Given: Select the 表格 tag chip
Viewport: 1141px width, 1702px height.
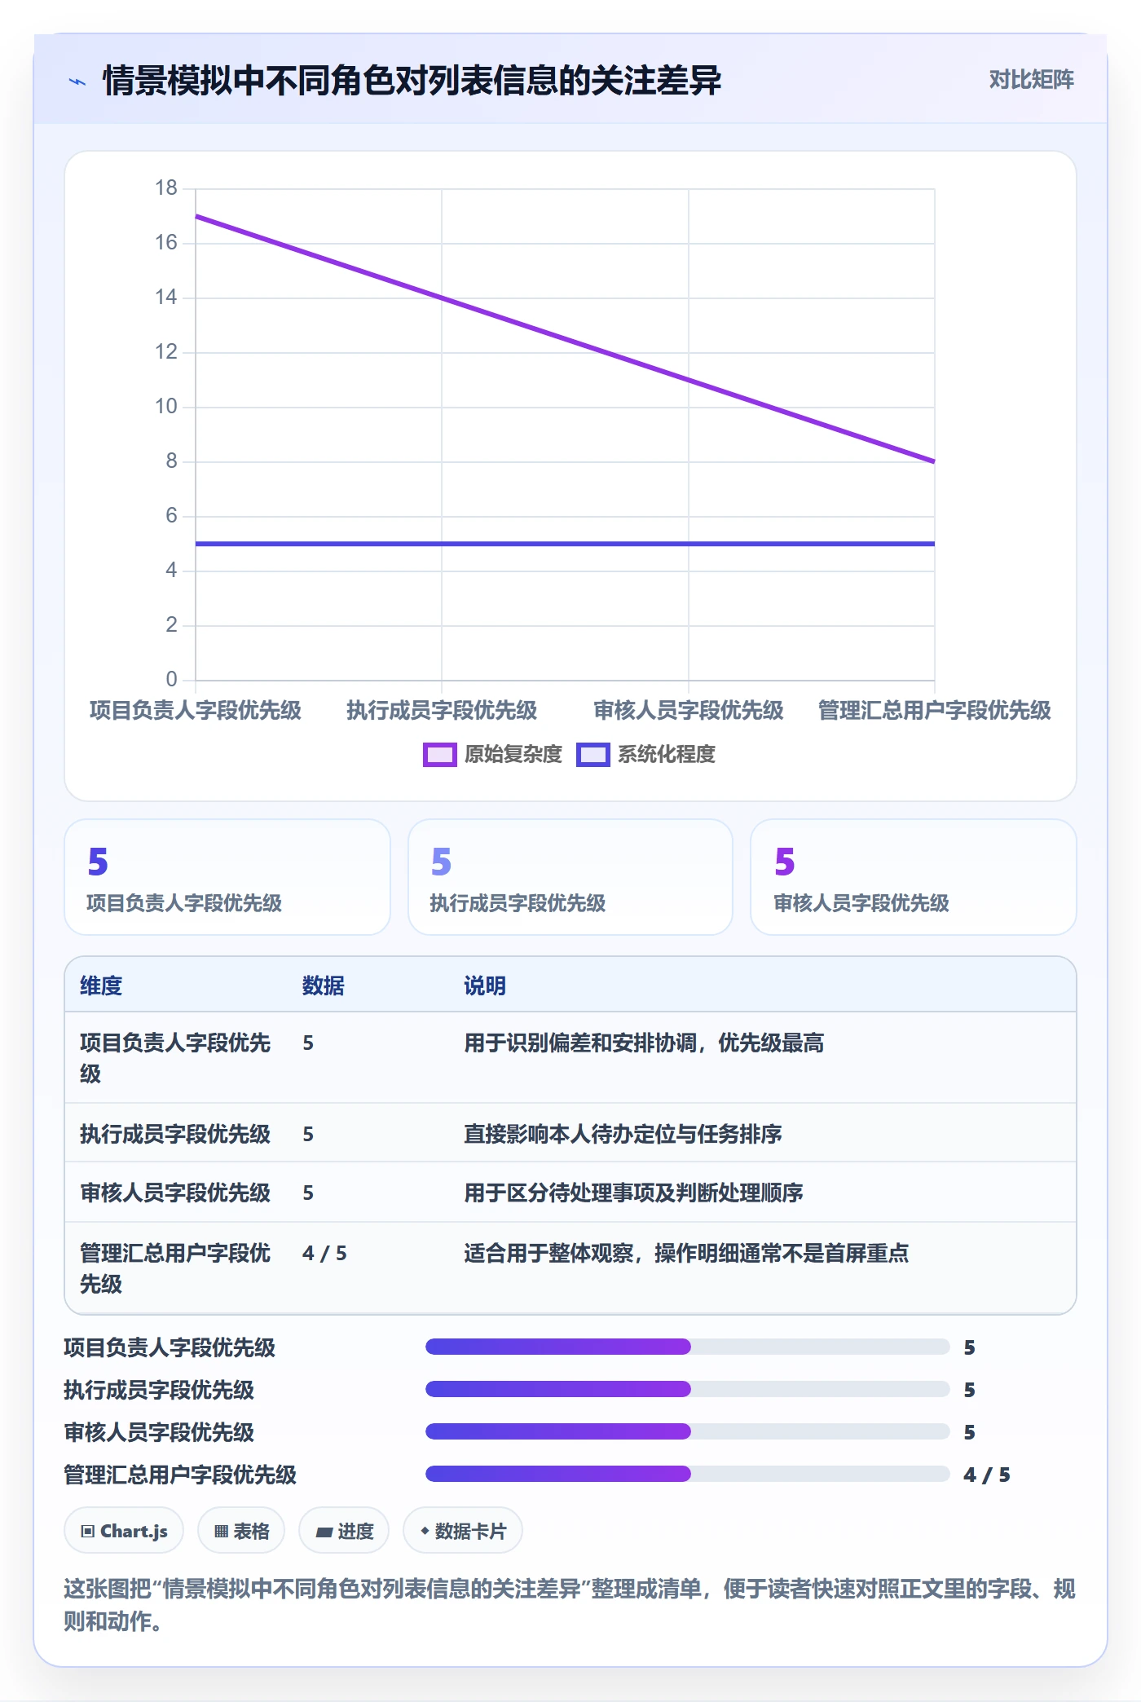Looking at the screenshot, I should (241, 1531).
